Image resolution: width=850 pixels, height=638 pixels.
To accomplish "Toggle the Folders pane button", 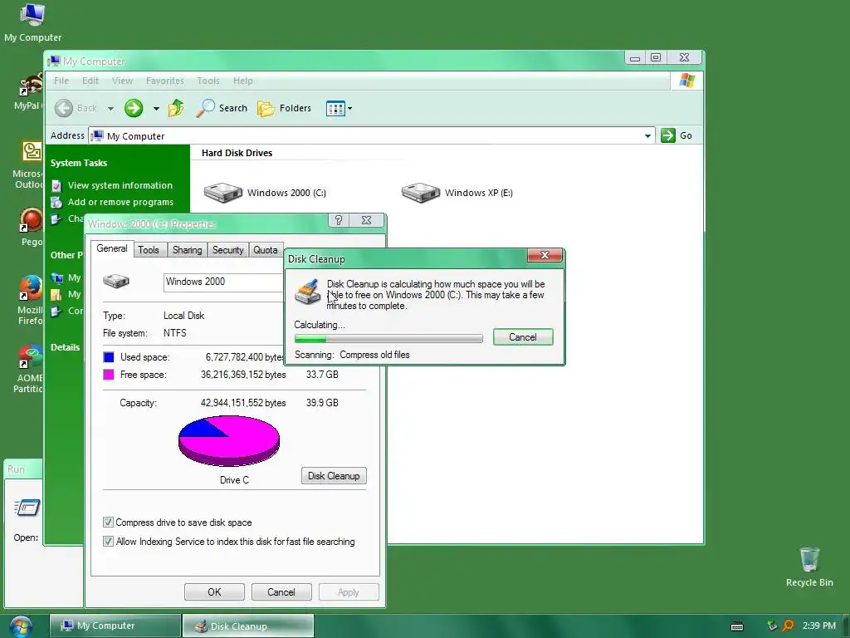I will (284, 108).
